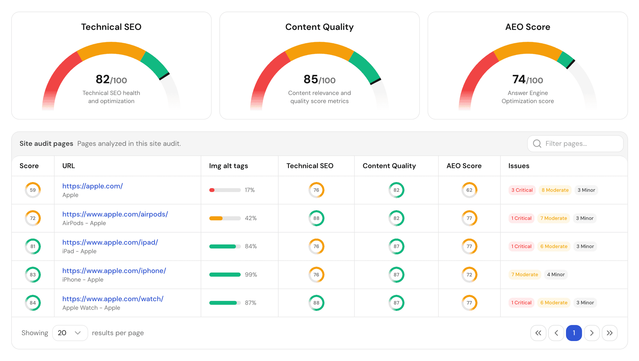
Task: Click Technical SEO ring 76 in apple.com row
Action: [316, 190]
